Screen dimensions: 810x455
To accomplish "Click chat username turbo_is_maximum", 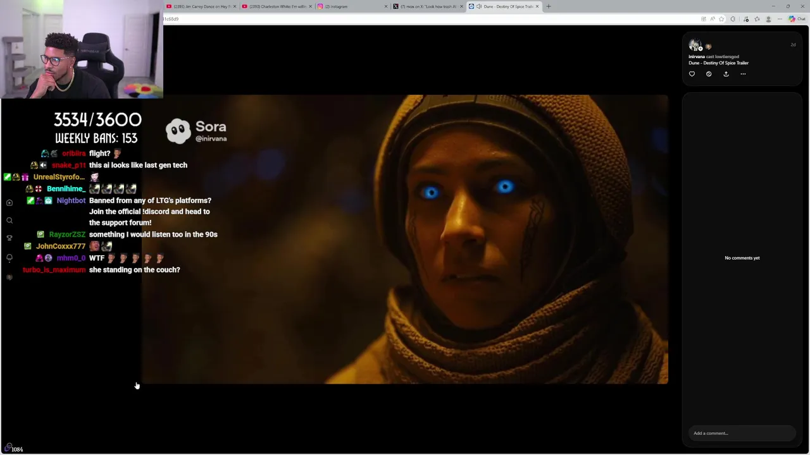I will coord(54,270).
